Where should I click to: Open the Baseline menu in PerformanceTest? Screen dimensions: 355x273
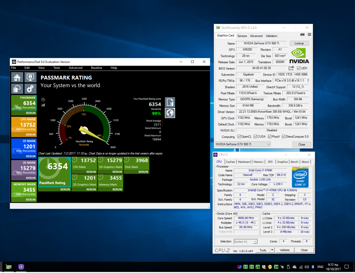pos(96,68)
